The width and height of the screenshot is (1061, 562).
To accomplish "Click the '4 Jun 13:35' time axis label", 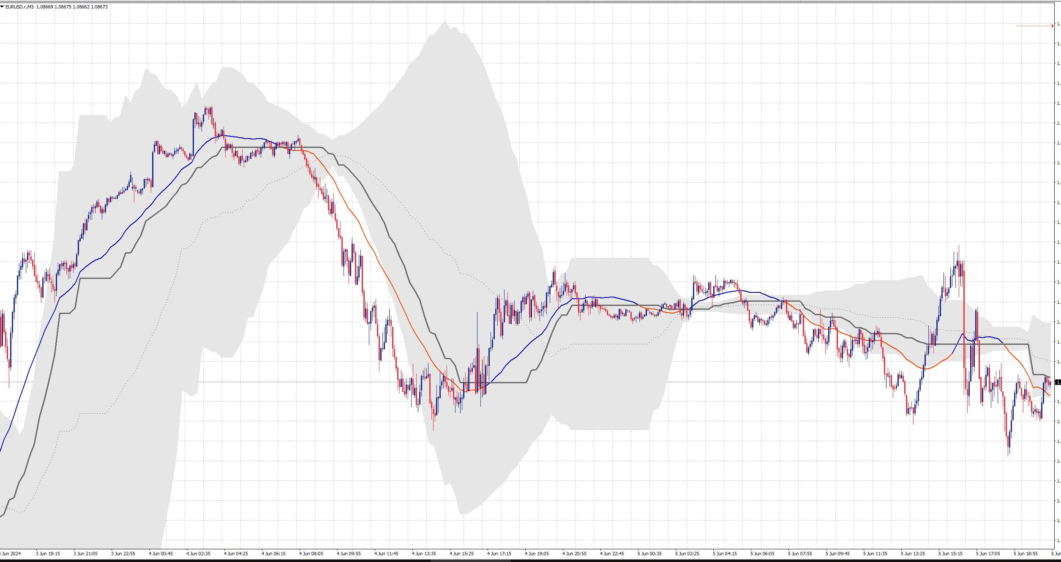I will [424, 553].
